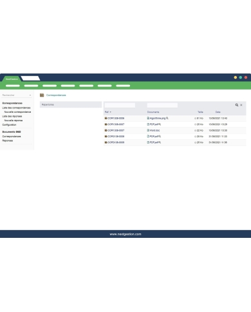Open the www.nextgestion.com footer link
Image resolution: width=251 pixels, height=312 pixels.
126,234
